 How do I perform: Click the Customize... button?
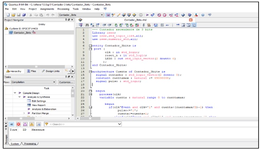point(66,82)
